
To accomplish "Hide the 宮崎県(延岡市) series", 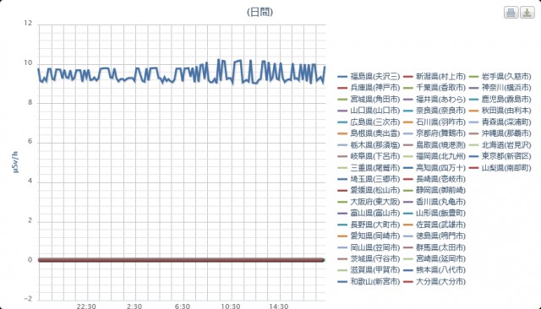I will (x=434, y=258).
